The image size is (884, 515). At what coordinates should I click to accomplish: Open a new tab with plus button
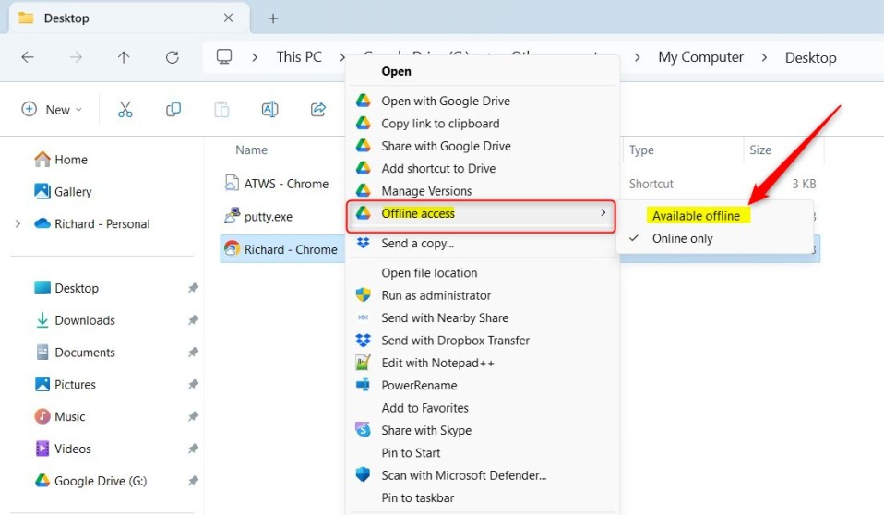(273, 18)
